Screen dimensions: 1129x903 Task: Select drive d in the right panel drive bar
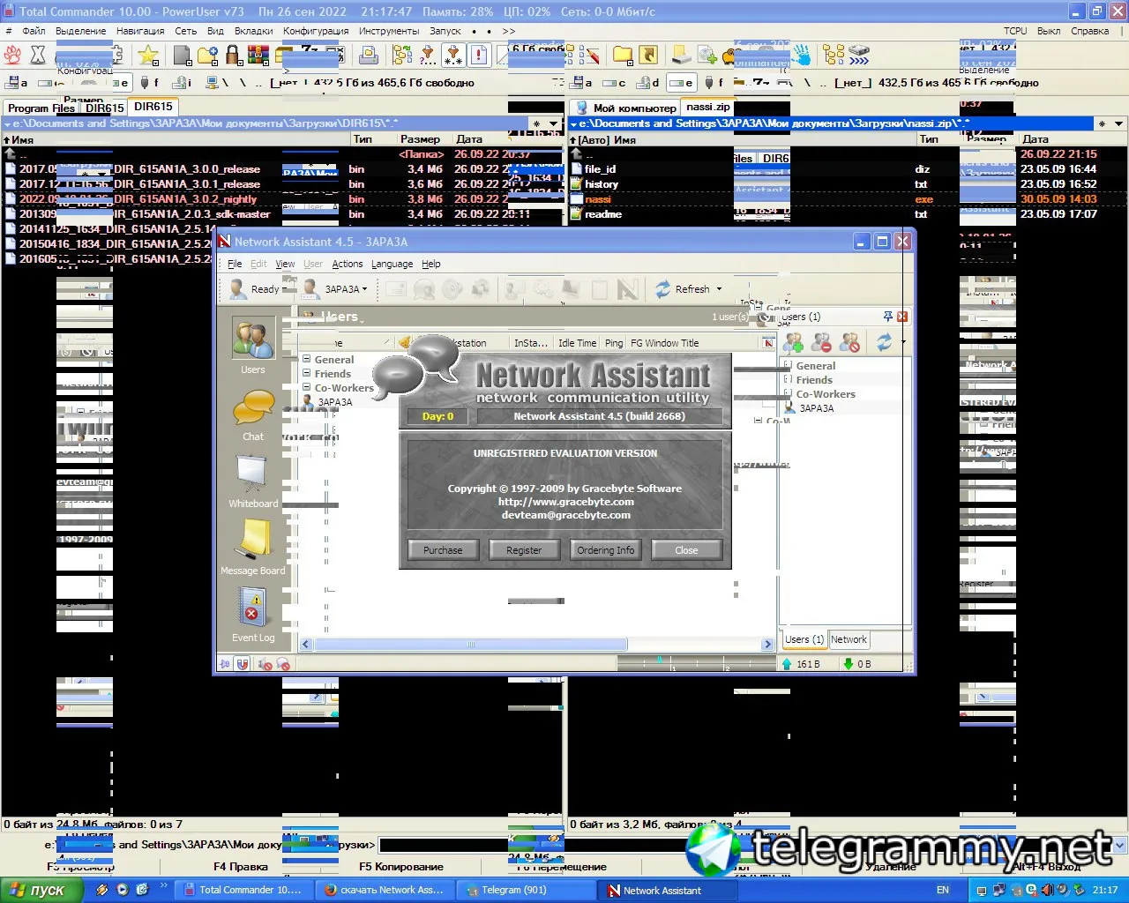[648, 83]
